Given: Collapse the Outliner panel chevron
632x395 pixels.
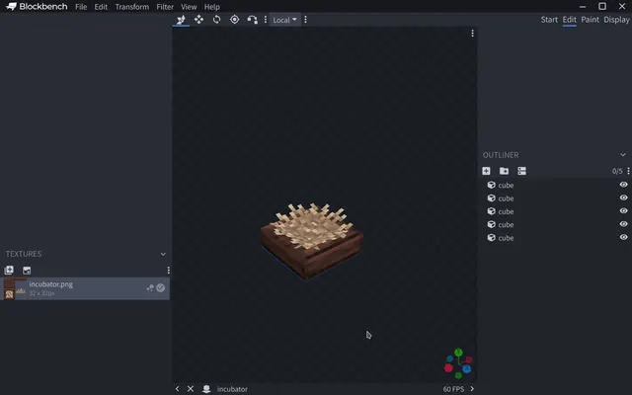Looking at the screenshot, I should [x=623, y=155].
